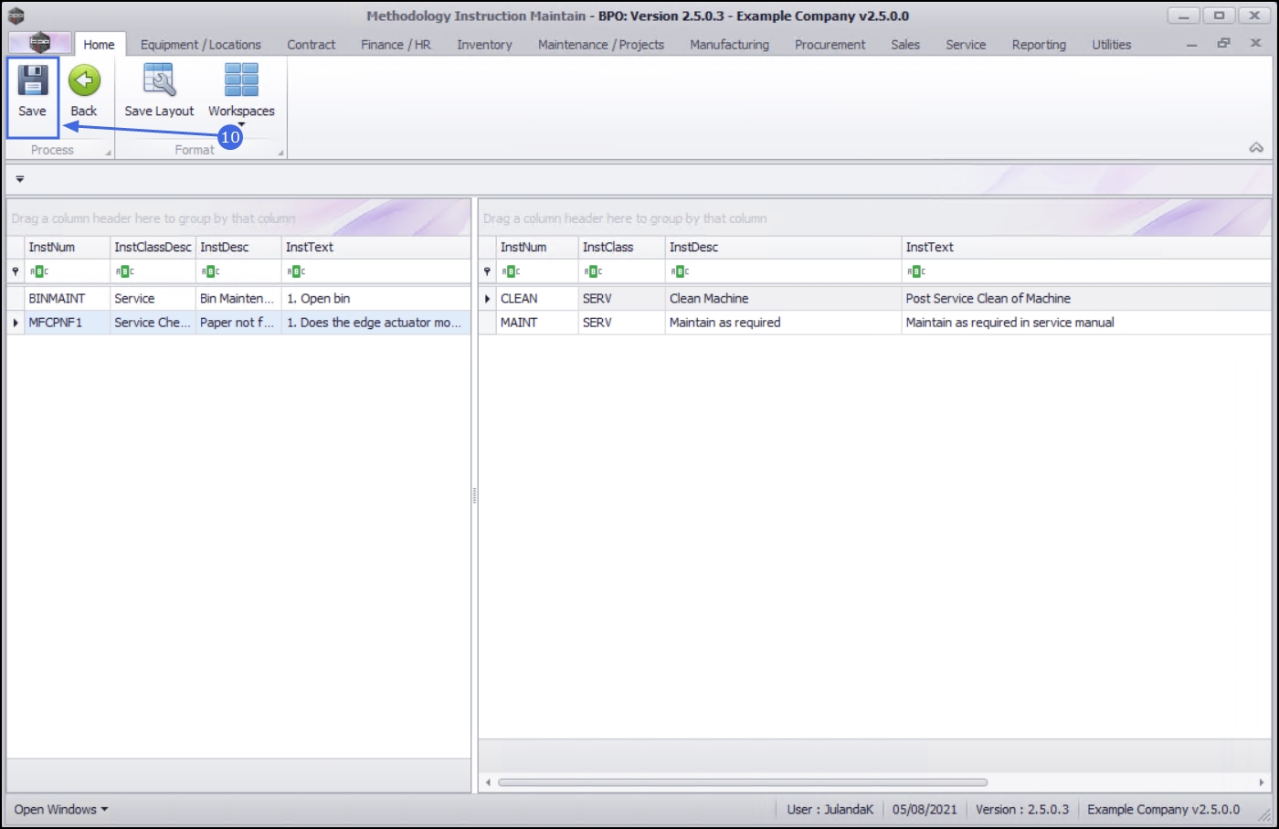The width and height of the screenshot is (1279, 829).
Task: Click 'Post Service Clean of Machine' text cell
Action: pos(1085,298)
